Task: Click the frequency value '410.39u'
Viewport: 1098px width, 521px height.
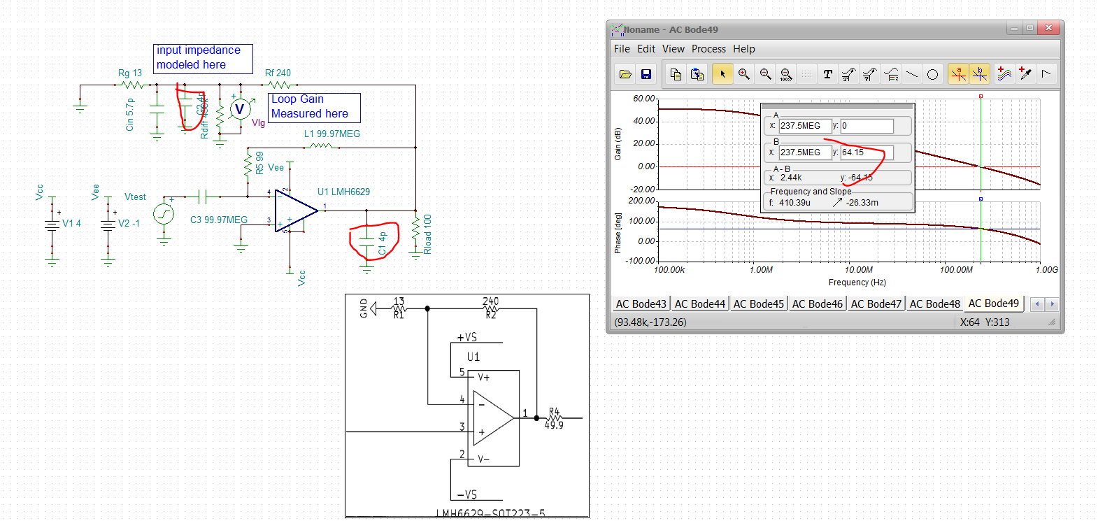Action: tap(794, 203)
